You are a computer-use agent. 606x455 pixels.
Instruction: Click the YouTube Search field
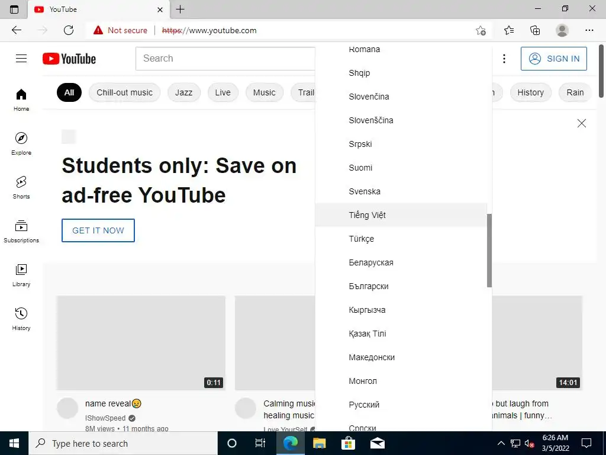tap(225, 59)
